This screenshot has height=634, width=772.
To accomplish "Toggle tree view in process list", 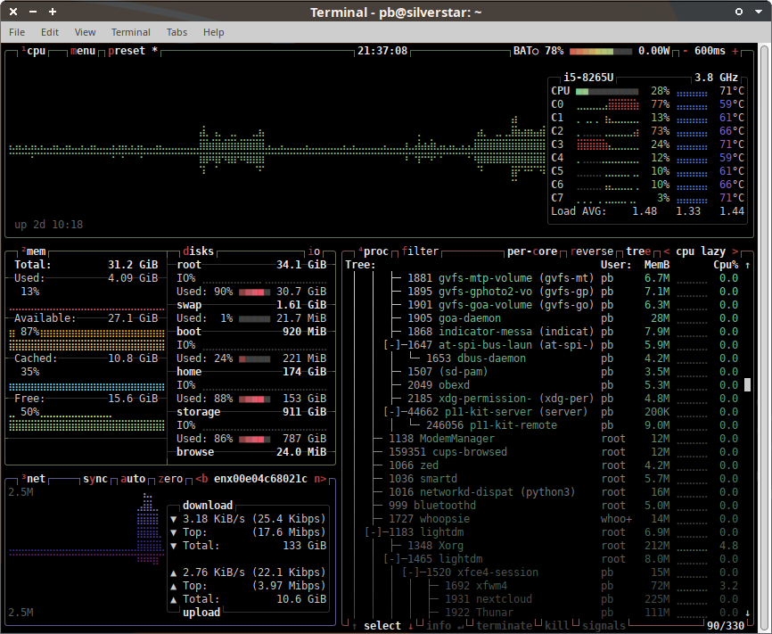I will click(x=638, y=251).
